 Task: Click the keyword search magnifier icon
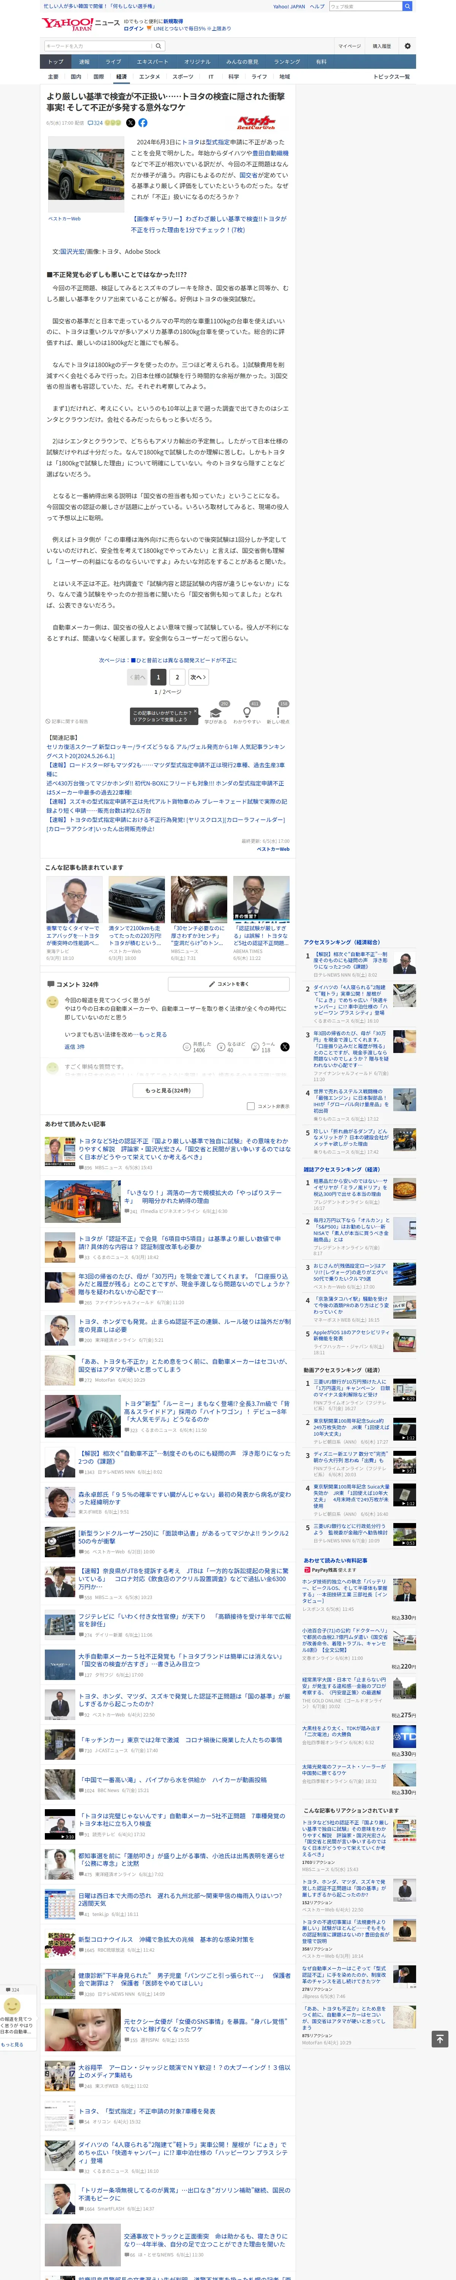tap(158, 46)
